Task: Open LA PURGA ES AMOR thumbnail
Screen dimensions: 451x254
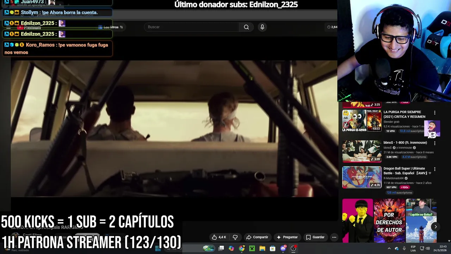Action: [362, 121]
